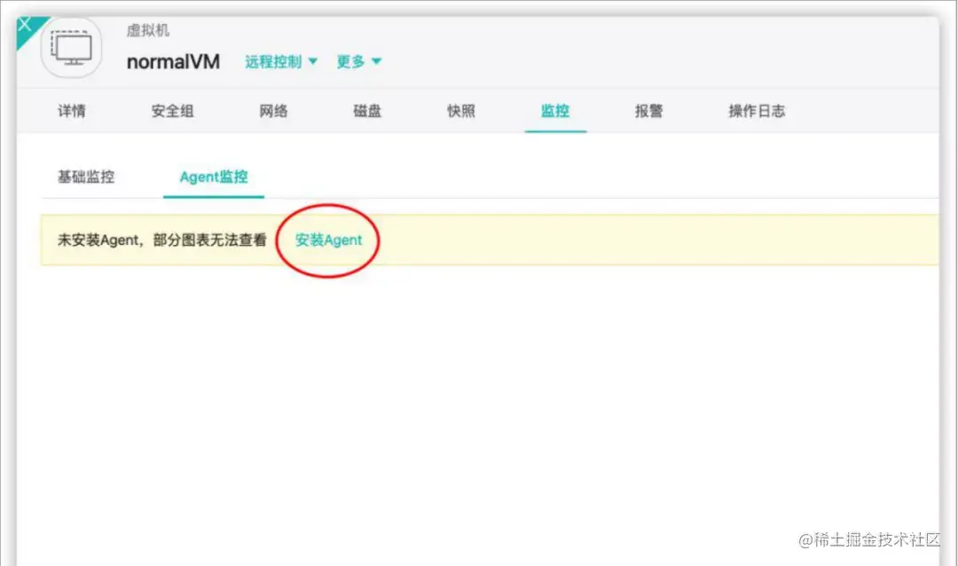Close the panel with the corner X

[25, 25]
